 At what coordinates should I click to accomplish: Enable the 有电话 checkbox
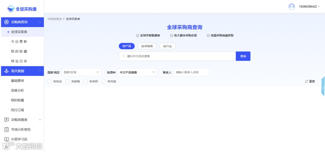point(49,81)
